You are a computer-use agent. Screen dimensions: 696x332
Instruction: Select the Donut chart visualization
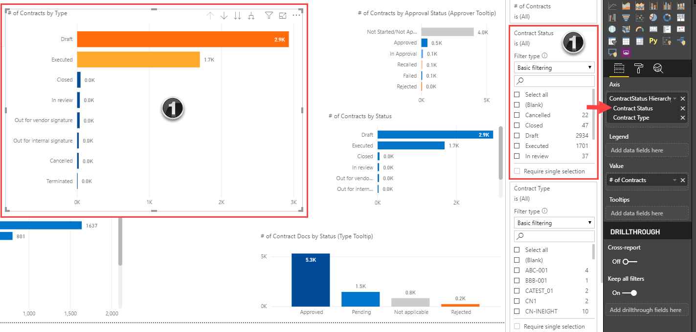pos(667,18)
